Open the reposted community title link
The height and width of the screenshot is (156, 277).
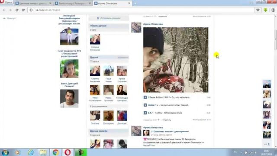coord(171,131)
